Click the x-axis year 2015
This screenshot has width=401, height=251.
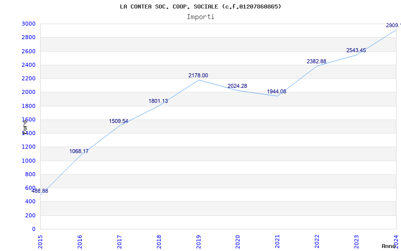(40, 242)
